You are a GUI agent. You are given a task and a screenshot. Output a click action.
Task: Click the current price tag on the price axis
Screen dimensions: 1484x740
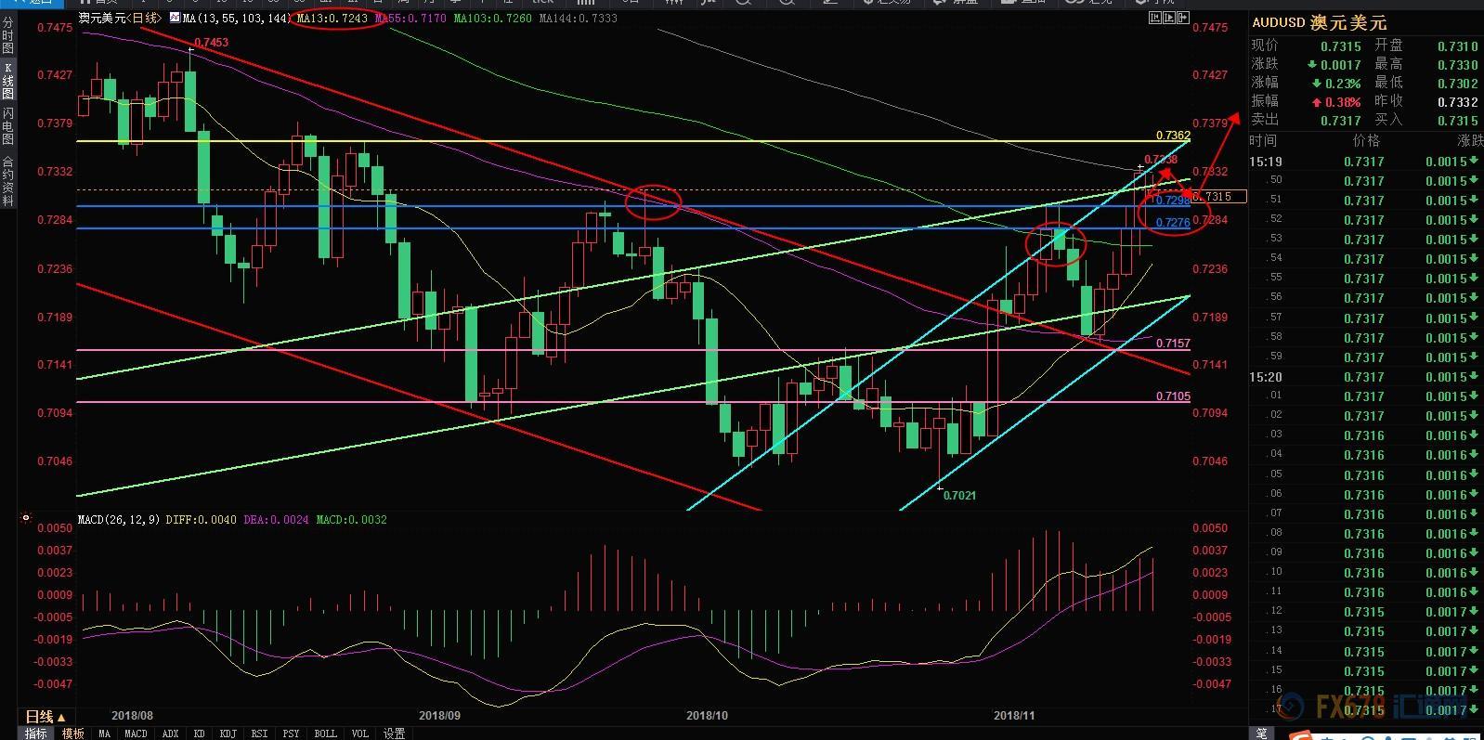click(x=1219, y=197)
